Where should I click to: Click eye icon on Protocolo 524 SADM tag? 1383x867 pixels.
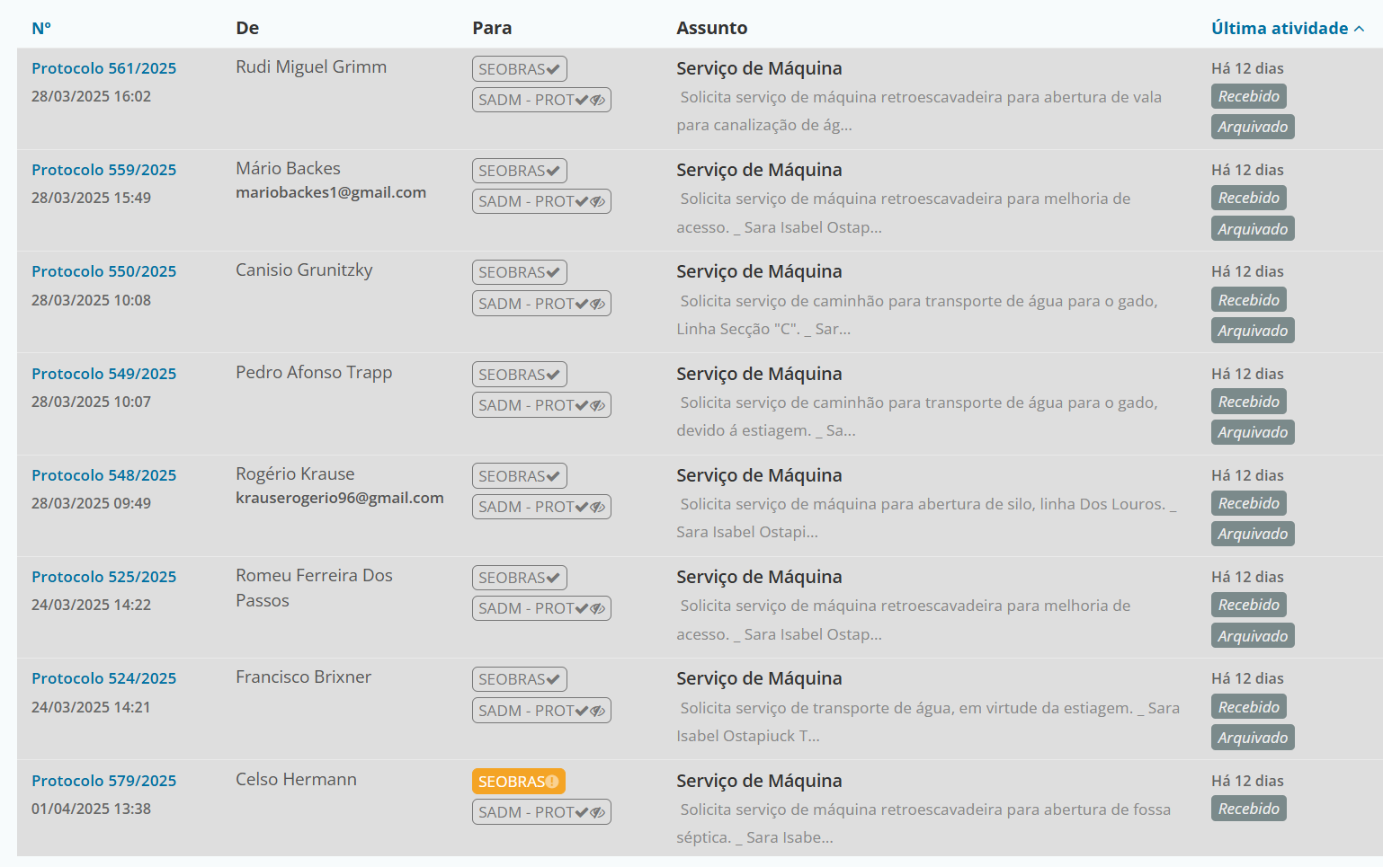coord(597,711)
